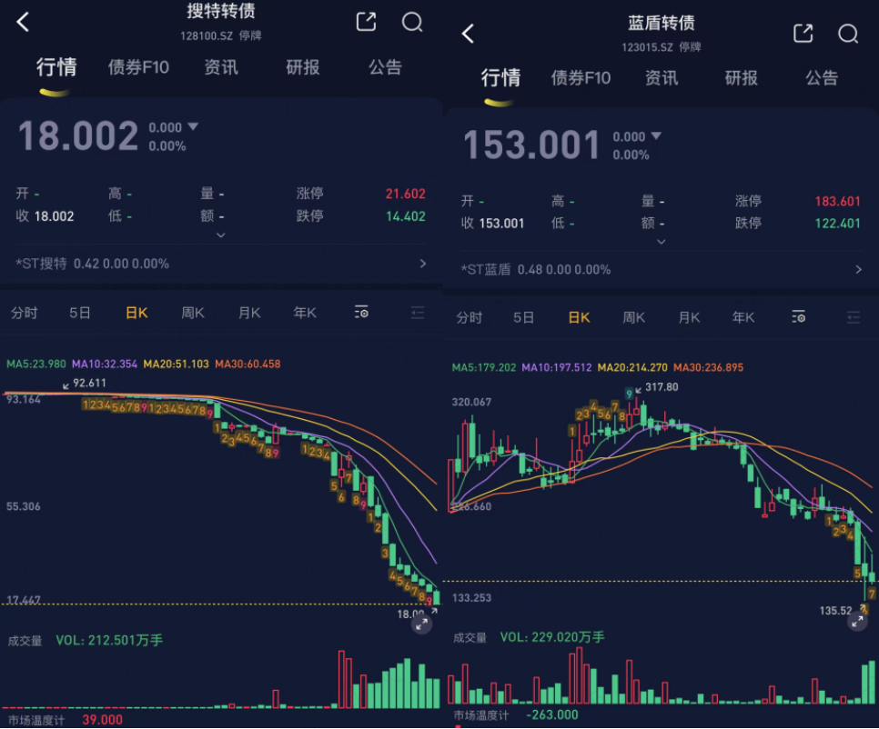This screenshot has width=879, height=729.
Task: Select 行情 tab for 搜特转债
Action: [x=56, y=67]
